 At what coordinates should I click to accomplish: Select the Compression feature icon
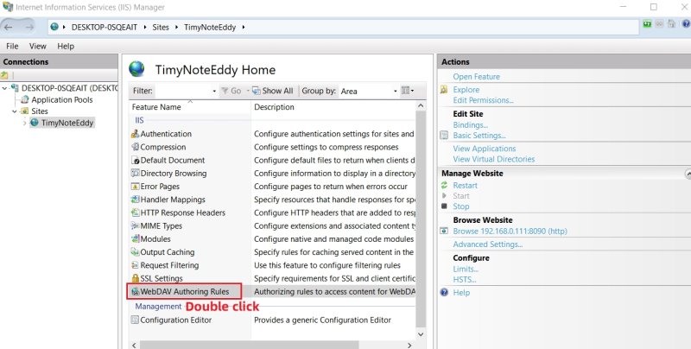135,147
